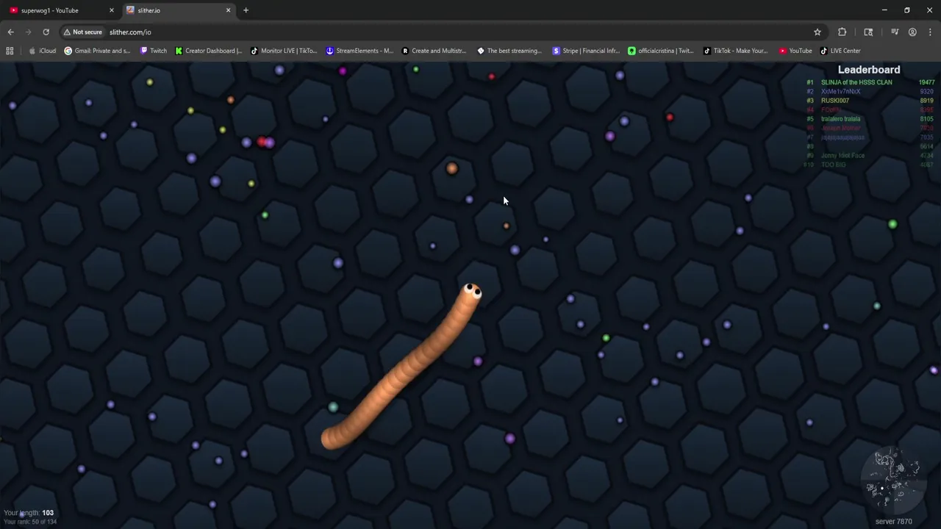Open the Twitch bookmark
This screenshot has height=529, width=941.
coord(153,51)
